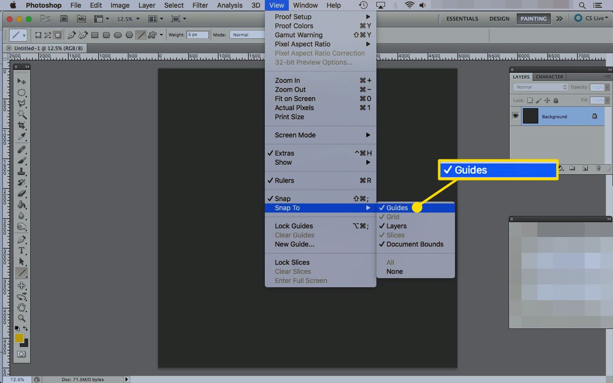Hide the Background layer visibility eye
The image size is (613, 383).
pos(516,116)
